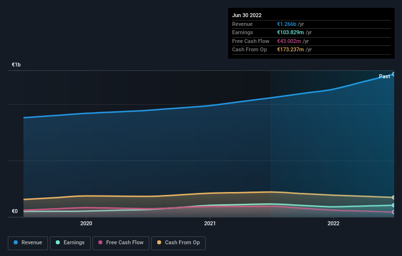Click the €1.266b revenue value

click(x=286, y=24)
